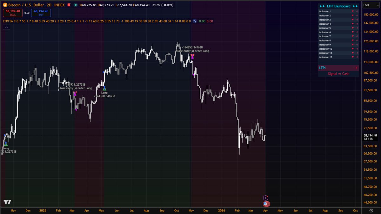Click green Long entry arrow at chart start
381x214 pixels.
(6, 144)
